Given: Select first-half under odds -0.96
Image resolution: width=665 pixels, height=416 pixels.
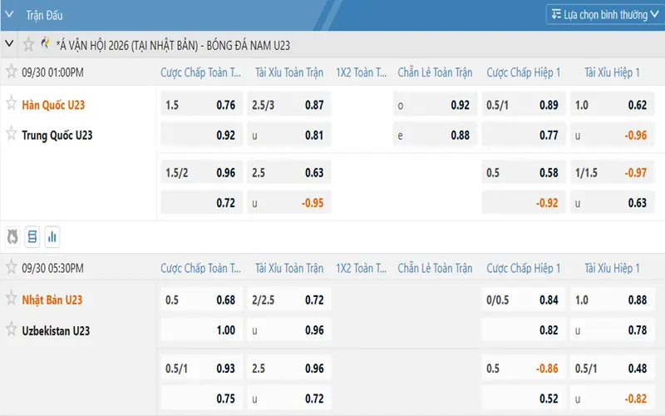Looking at the screenshot, I should (613, 135).
